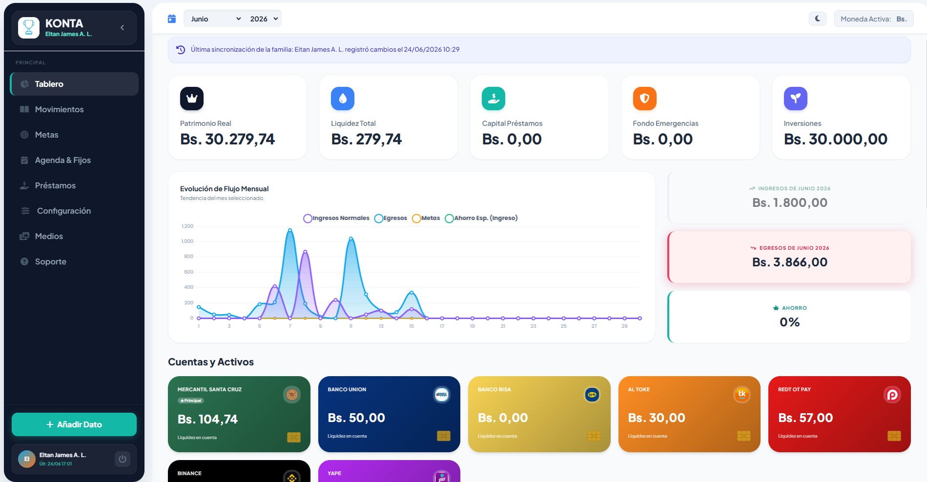Open the 2026 year dropdown
Screen dimensions: 927x482
264,19
